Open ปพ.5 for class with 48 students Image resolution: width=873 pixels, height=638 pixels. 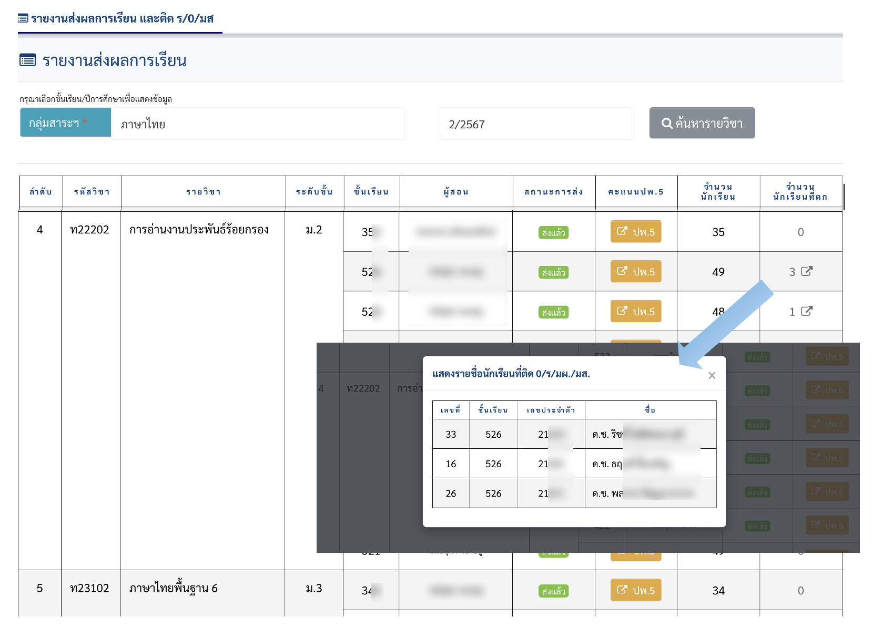(635, 312)
